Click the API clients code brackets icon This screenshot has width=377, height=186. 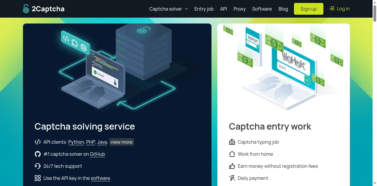[x=38, y=142]
